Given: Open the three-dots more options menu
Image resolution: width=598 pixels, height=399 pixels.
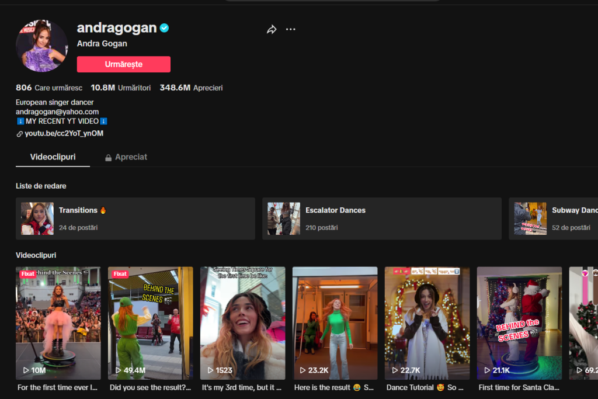Looking at the screenshot, I should point(290,29).
